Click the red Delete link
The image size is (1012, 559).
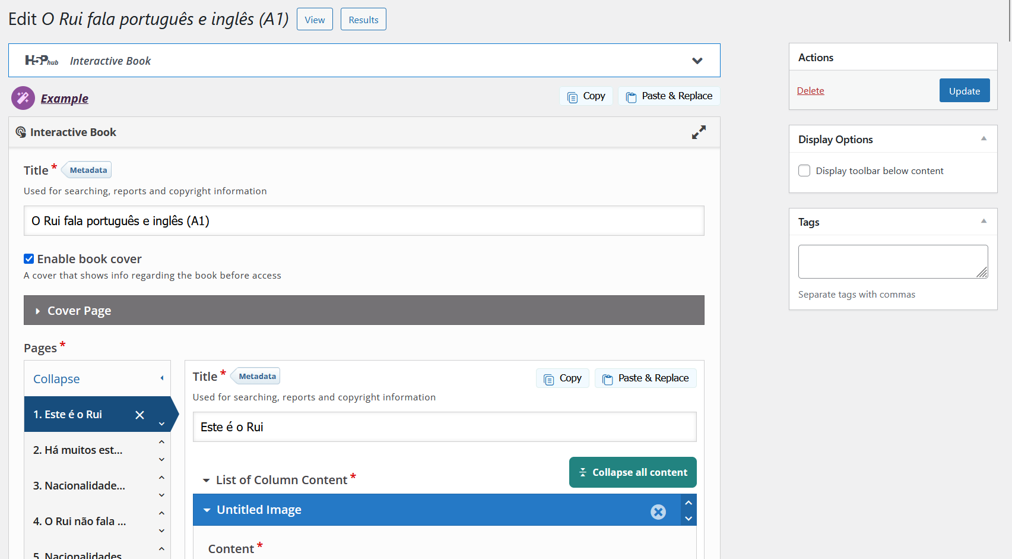pos(810,91)
